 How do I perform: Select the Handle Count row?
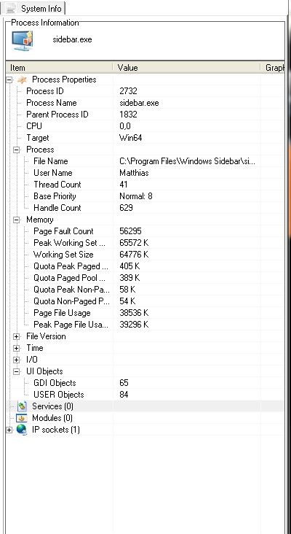pyautogui.click(x=145, y=208)
